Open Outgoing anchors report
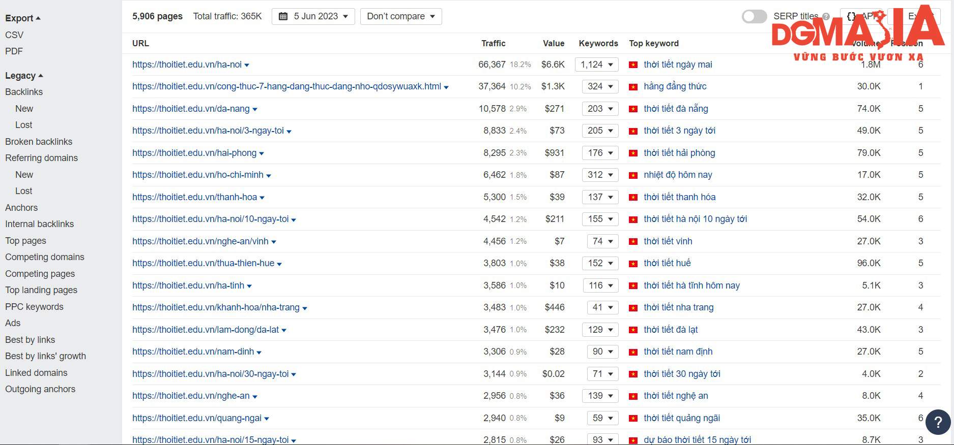Viewport: 954px width, 445px height. (40, 389)
